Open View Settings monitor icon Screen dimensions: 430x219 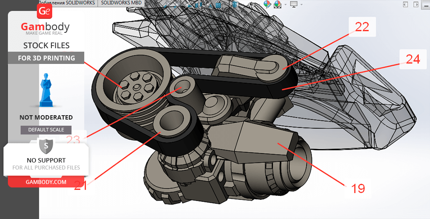294,4
